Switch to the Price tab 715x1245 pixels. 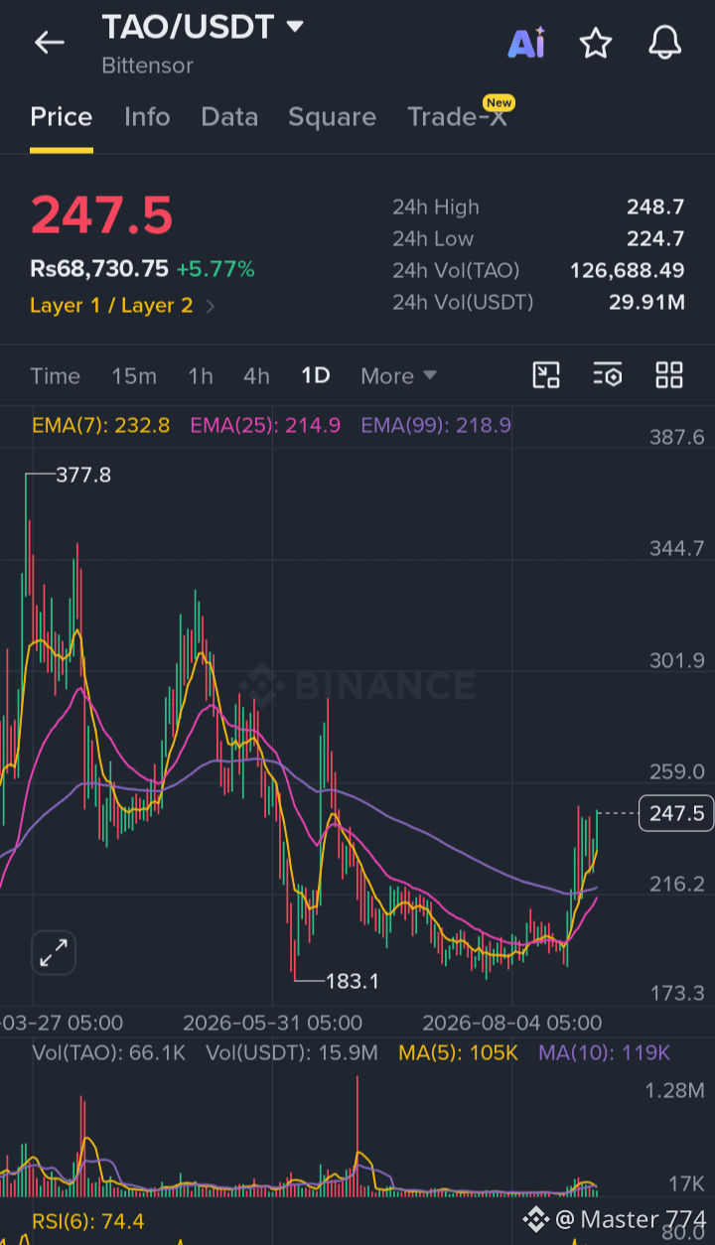(62, 117)
